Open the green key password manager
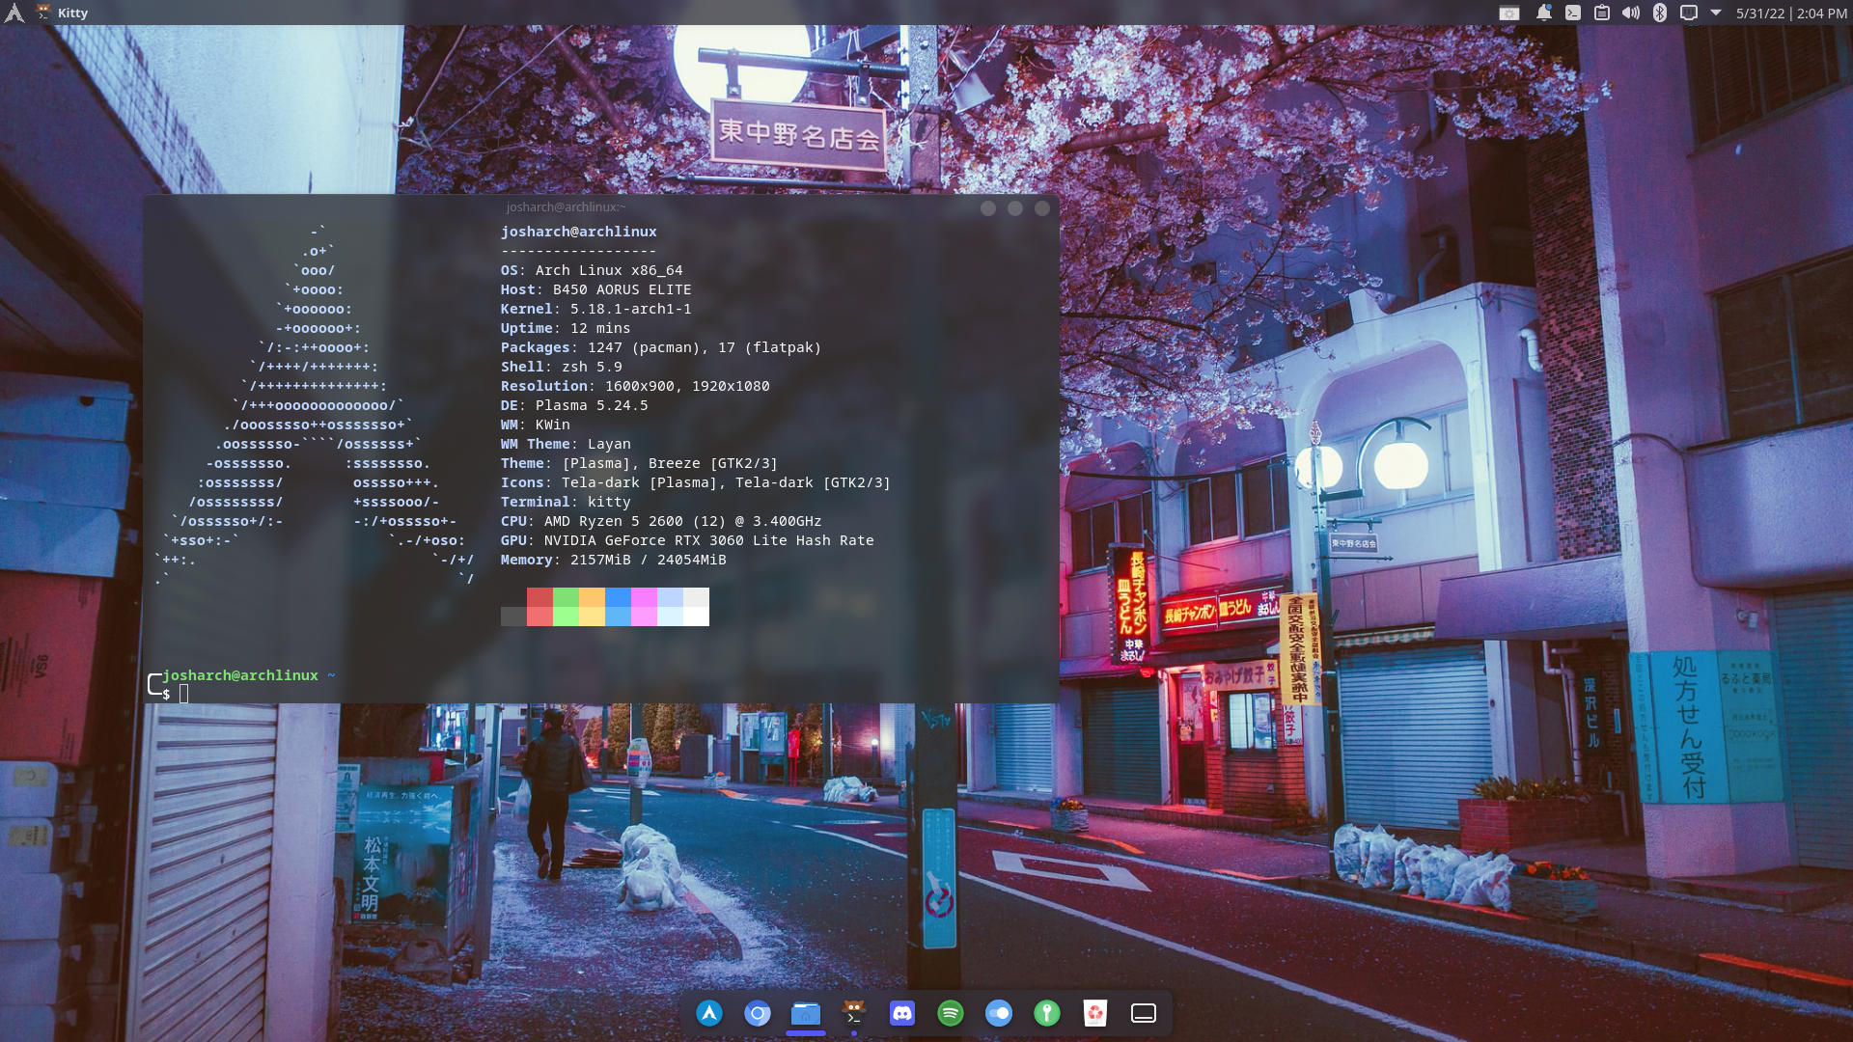 1047,1013
